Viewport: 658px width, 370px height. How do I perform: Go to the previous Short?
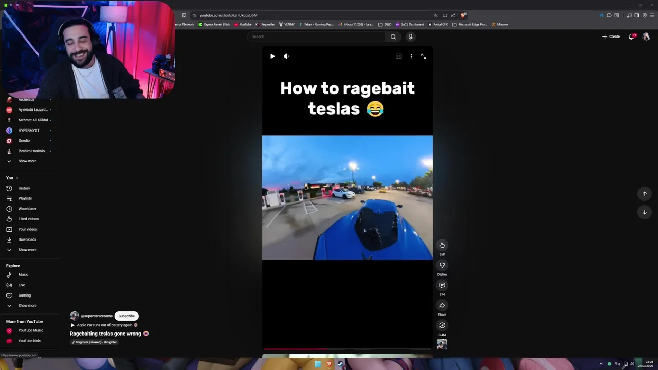(x=645, y=194)
